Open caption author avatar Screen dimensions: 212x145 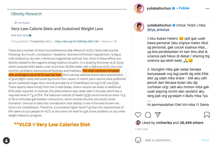pos(139,27)
